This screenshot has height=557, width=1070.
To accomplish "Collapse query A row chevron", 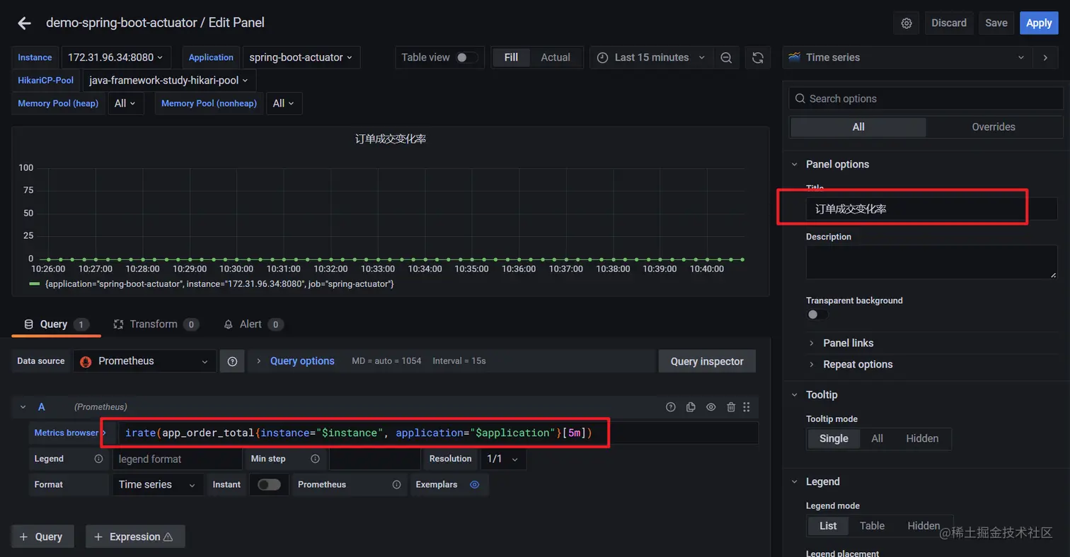I will click(x=23, y=406).
